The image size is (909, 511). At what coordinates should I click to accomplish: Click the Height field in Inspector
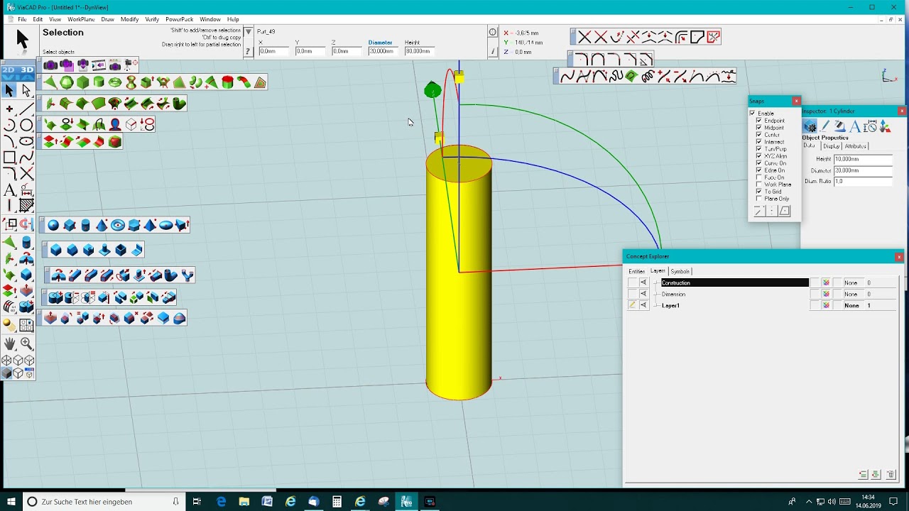(x=863, y=160)
